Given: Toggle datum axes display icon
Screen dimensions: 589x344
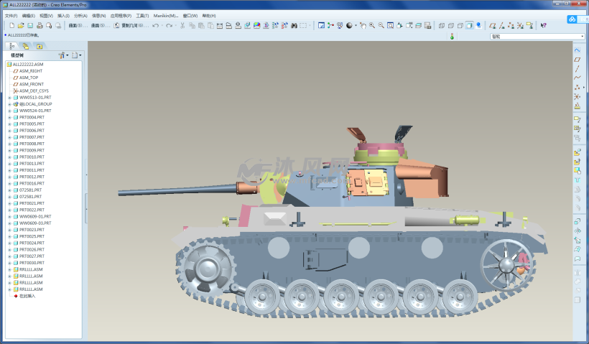Looking at the screenshot, I should coord(501,25).
